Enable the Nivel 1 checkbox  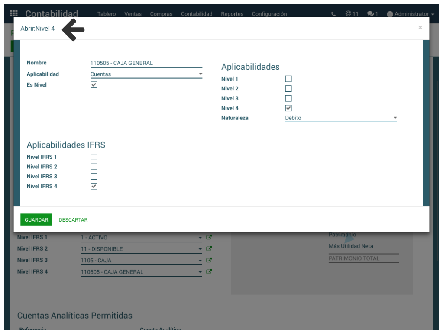click(x=288, y=79)
